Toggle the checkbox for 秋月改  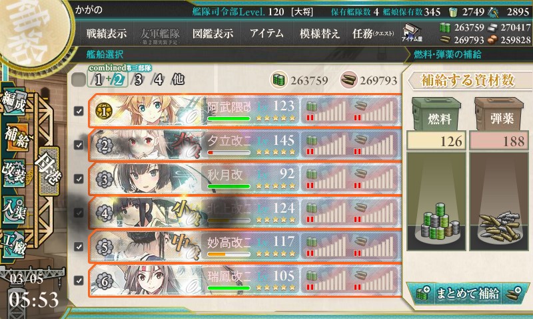tap(79, 179)
